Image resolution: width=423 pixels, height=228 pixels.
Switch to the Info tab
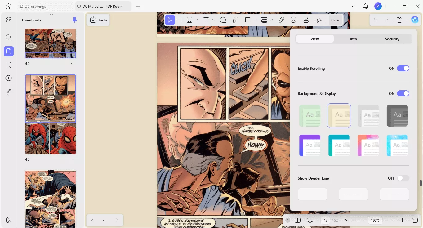coord(353,39)
